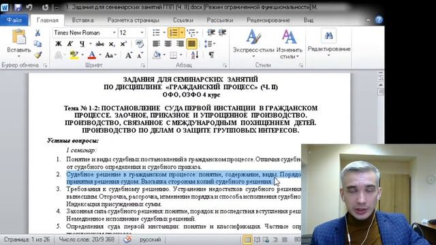
Task: Click the bullet list icon
Action: [x=156, y=33]
